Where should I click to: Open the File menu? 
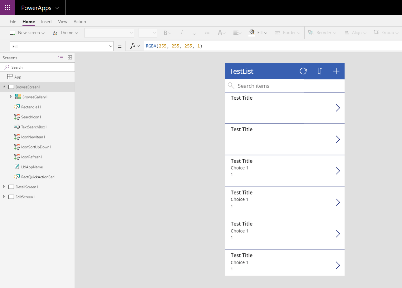(13, 22)
